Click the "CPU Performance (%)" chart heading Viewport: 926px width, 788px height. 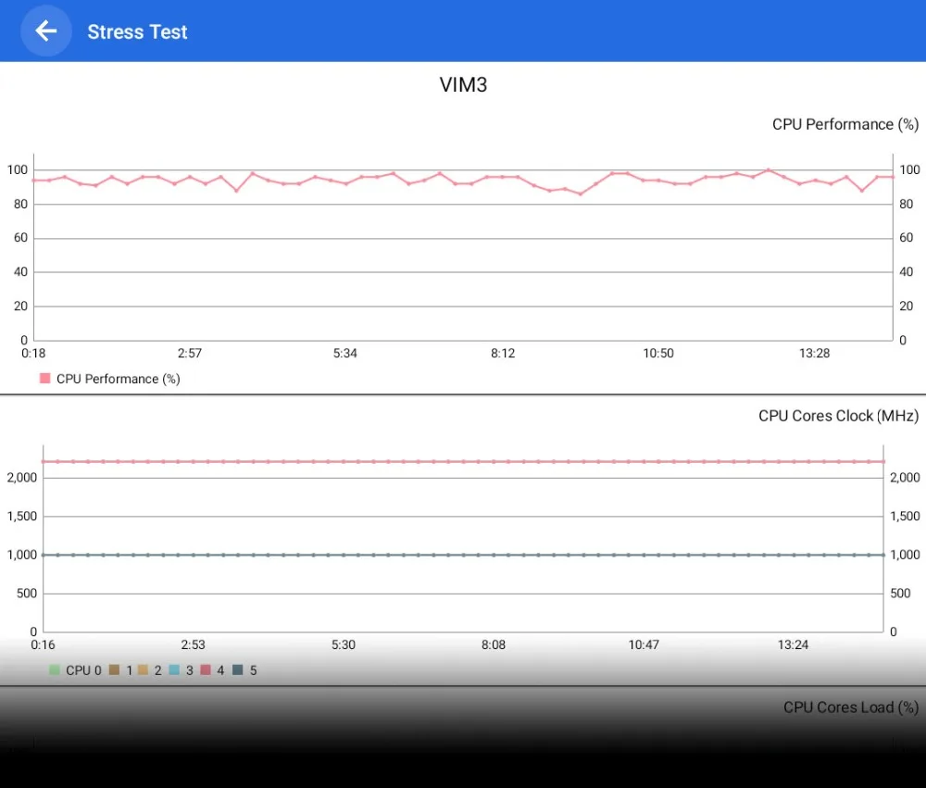click(845, 125)
